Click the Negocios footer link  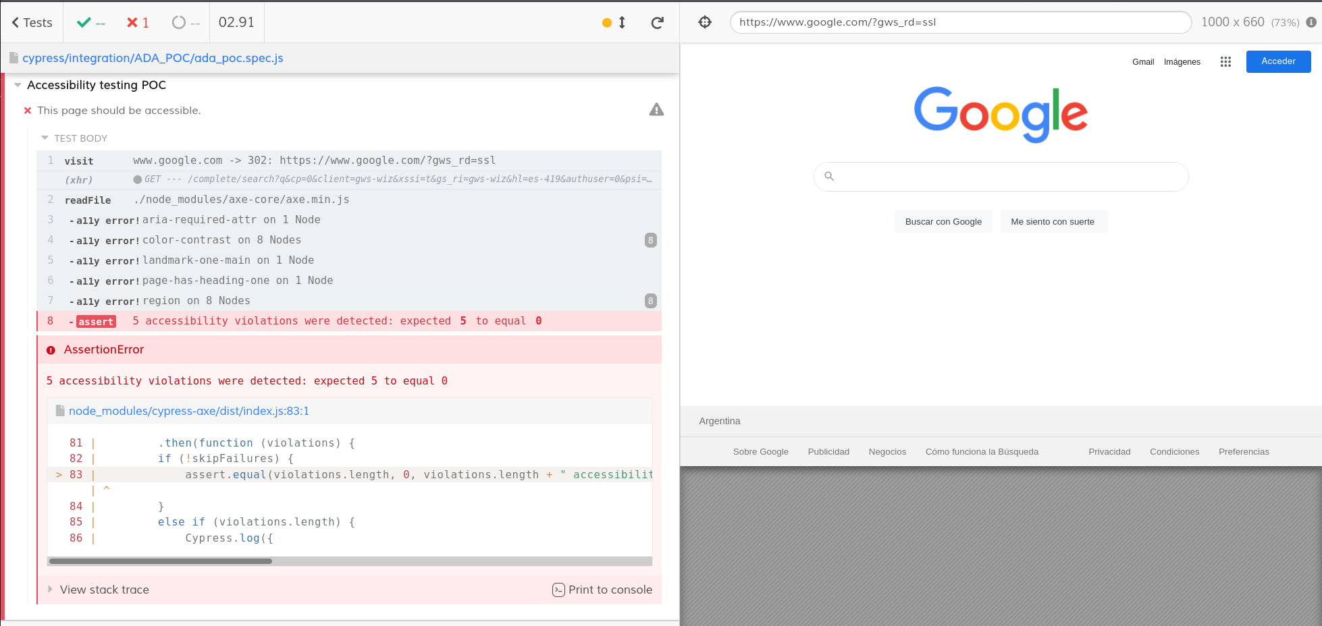click(887, 452)
